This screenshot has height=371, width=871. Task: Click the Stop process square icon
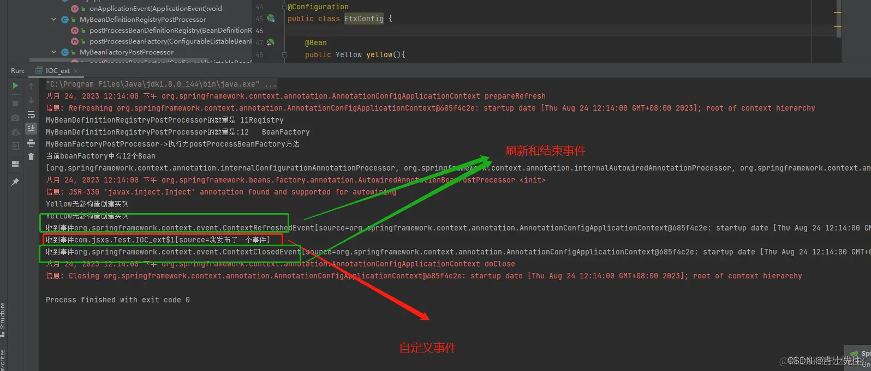click(15, 103)
